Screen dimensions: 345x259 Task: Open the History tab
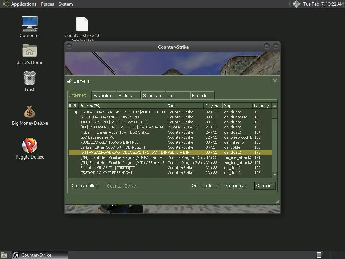click(128, 95)
